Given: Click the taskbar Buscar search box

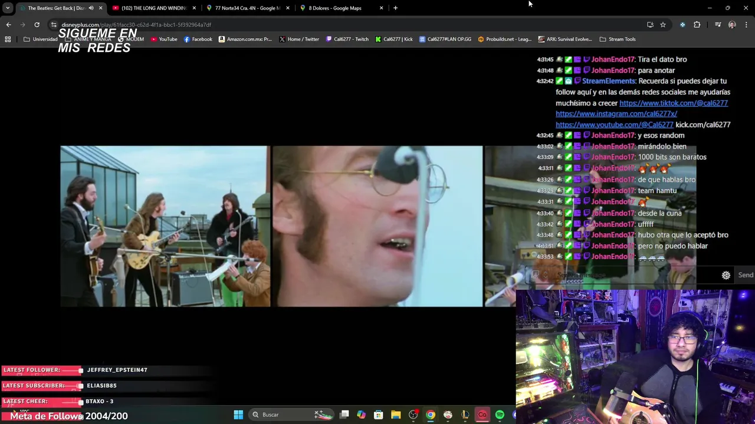Looking at the screenshot, I should point(292,415).
